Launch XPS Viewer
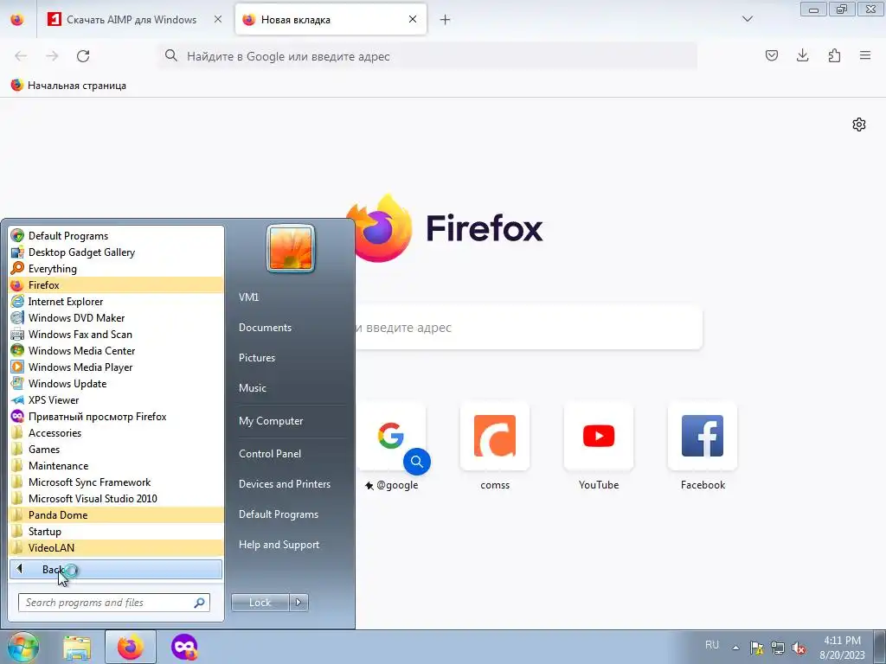The height and width of the screenshot is (664, 886). pos(116,399)
